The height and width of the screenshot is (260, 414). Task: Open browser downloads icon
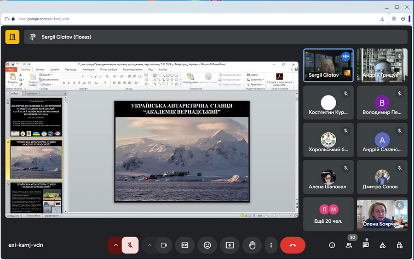pos(382,19)
